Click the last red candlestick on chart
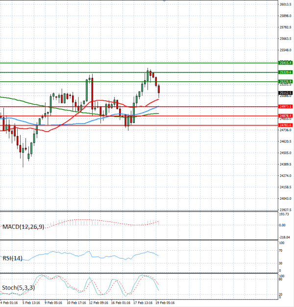Screen dimensions: 294x307 click(x=159, y=89)
